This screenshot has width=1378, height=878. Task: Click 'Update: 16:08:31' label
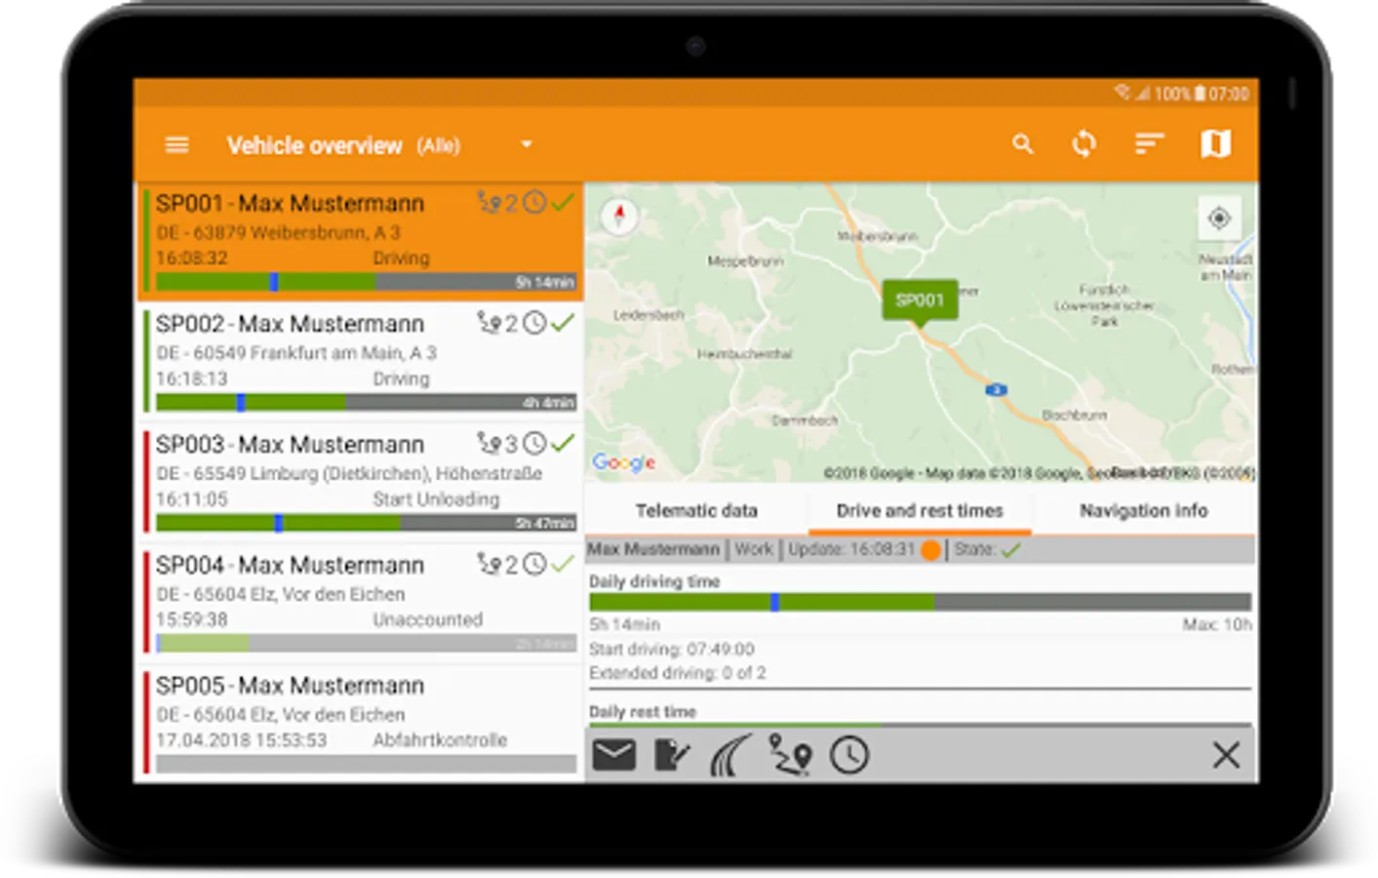[x=851, y=549]
